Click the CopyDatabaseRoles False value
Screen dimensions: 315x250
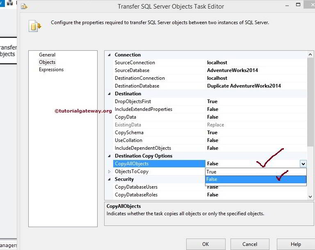coord(212,195)
